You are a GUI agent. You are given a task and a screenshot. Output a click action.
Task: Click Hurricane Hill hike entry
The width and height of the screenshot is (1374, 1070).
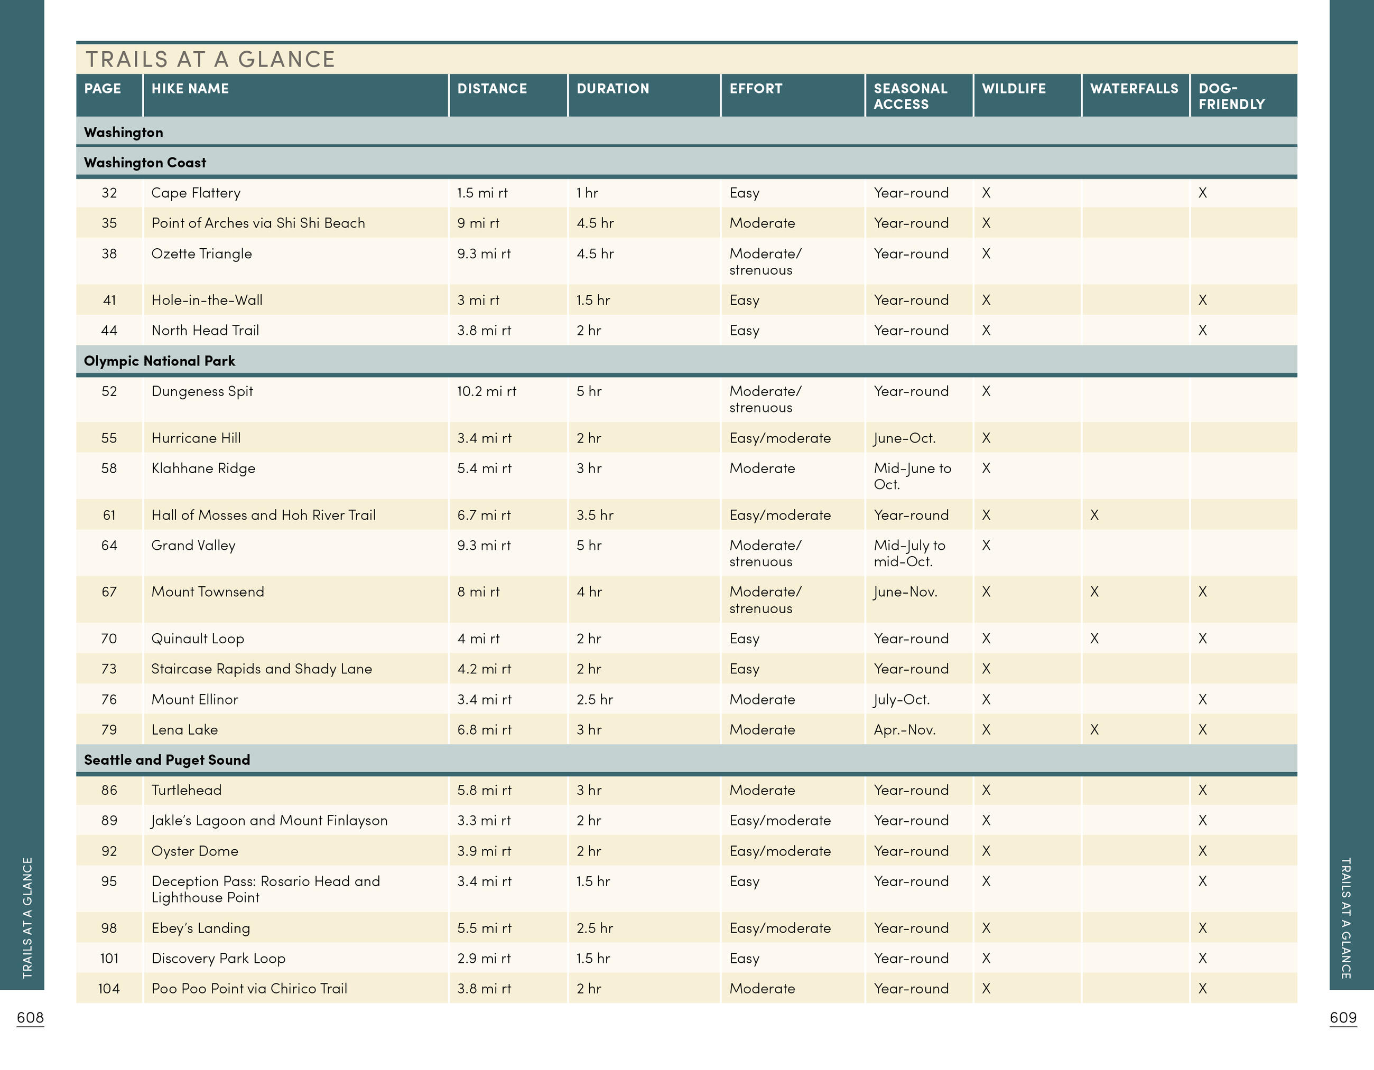click(196, 438)
